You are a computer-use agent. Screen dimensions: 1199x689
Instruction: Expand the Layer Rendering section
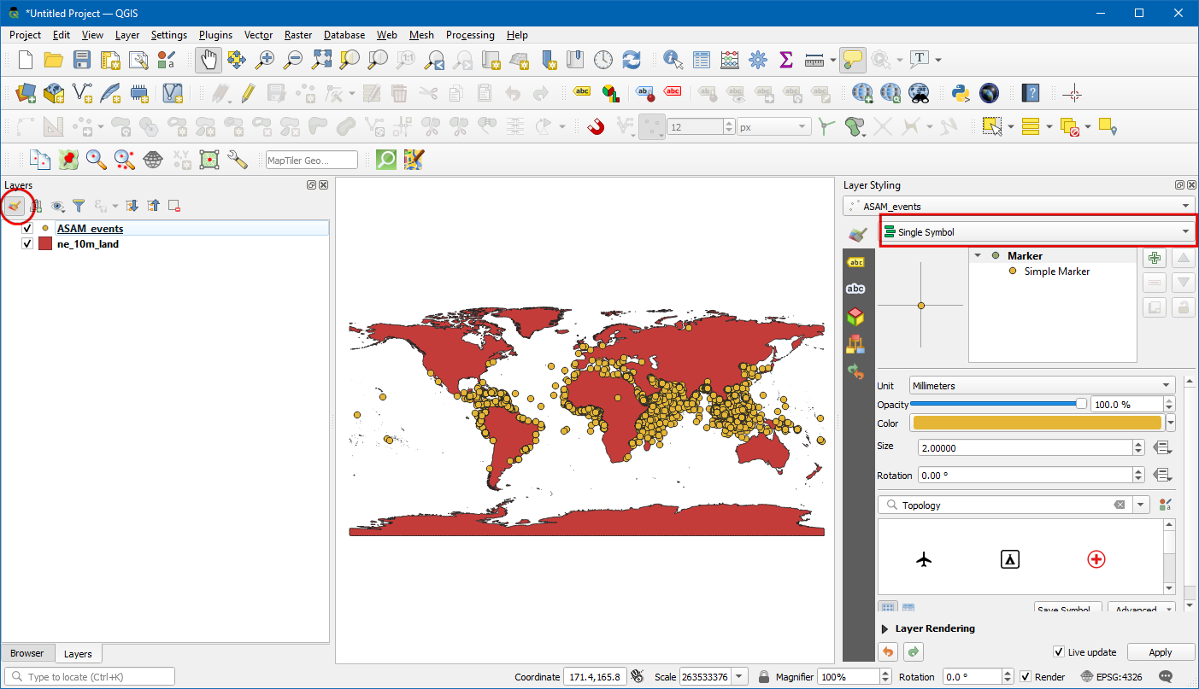885,628
